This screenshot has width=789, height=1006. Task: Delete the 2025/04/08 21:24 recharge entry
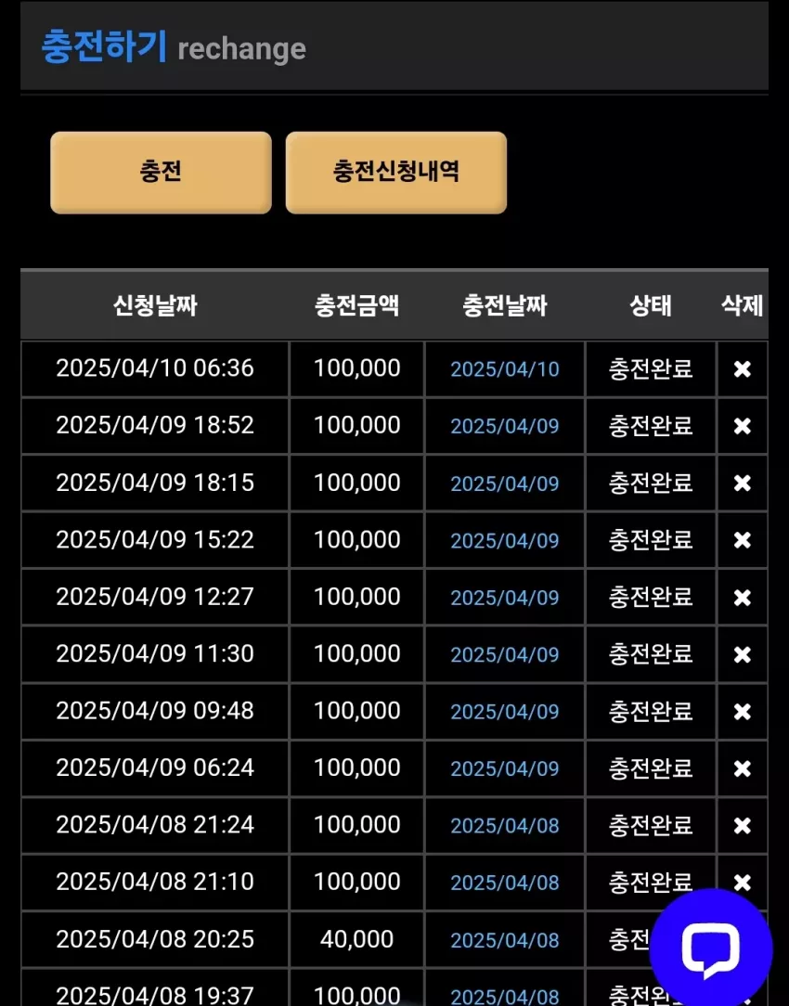pos(743,826)
